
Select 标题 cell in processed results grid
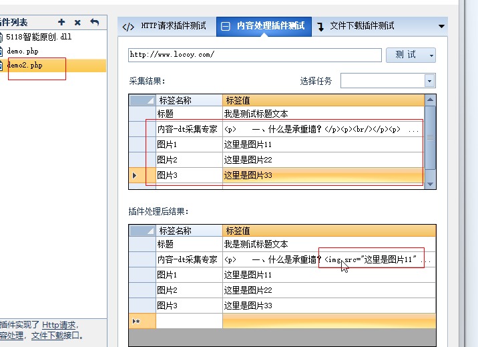tap(189, 244)
